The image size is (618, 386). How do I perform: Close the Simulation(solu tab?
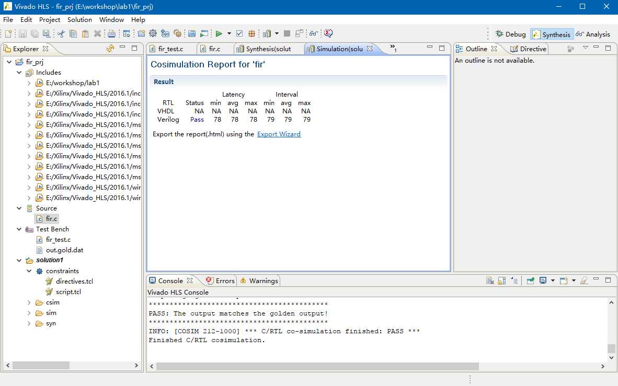(369, 49)
